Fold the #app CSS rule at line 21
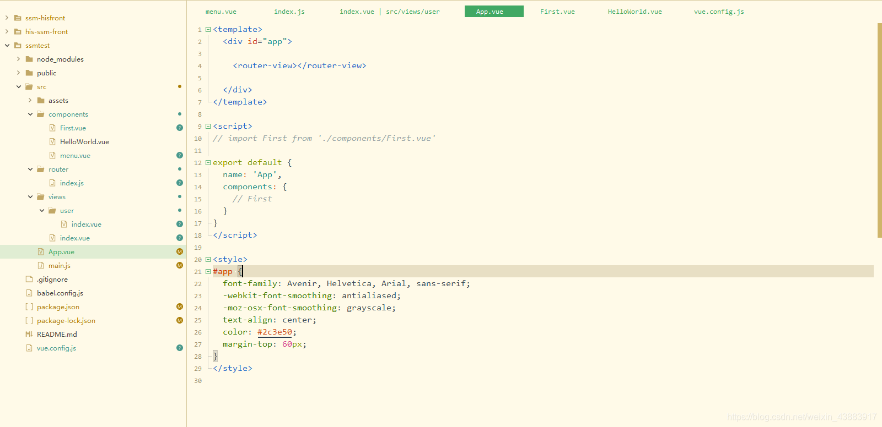Screen dimensions: 882x427 point(208,272)
